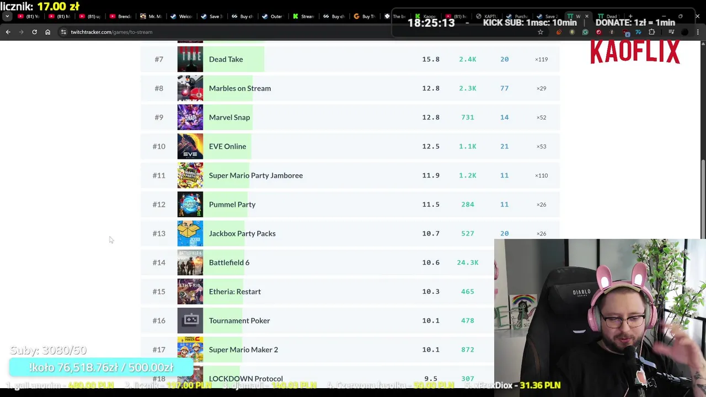Click the ×119 multiplier for Dead Take
Viewport: 706px width, 397px height.
(541, 59)
